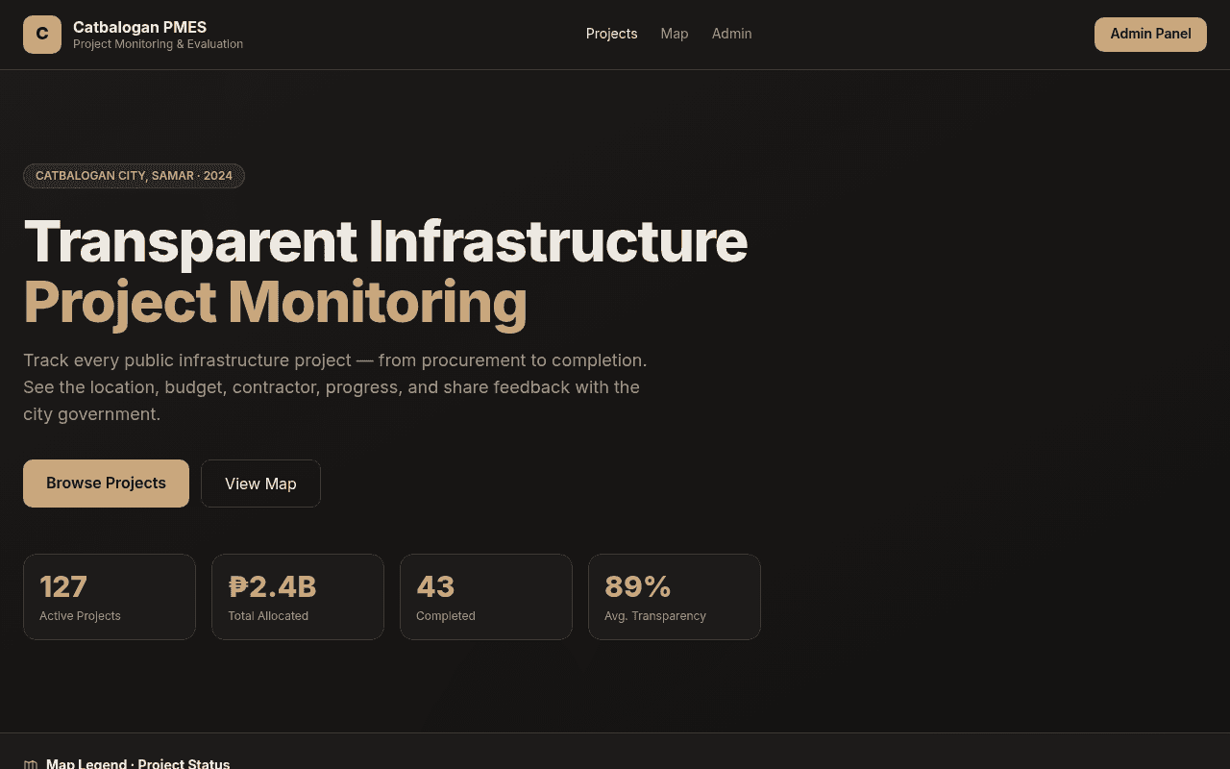Click the Catbalogan PMES "C" logo icon
The width and height of the screenshot is (1230, 769).
[x=42, y=35]
